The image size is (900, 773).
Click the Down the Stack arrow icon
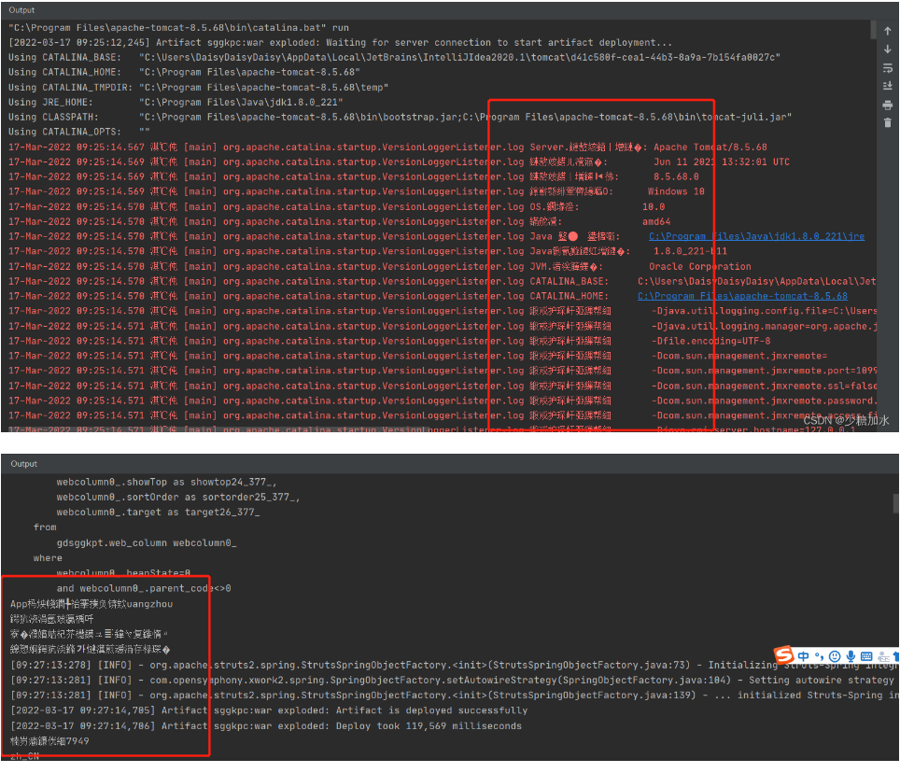click(x=887, y=49)
